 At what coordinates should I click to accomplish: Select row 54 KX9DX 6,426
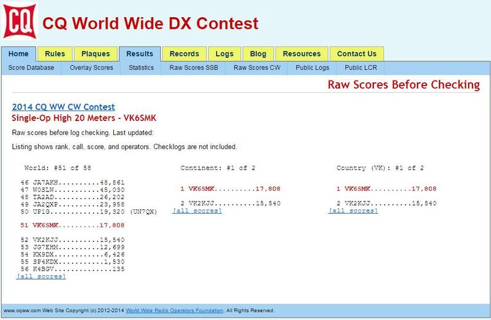tap(73, 255)
